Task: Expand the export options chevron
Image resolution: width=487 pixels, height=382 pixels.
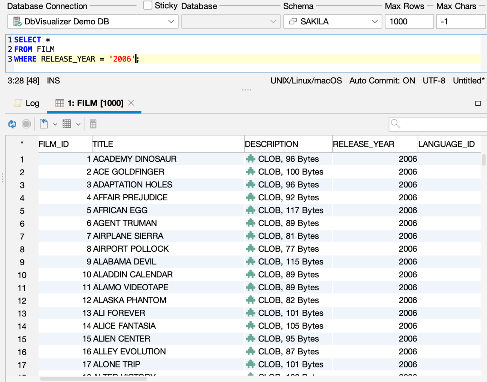Action: coord(55,124)
